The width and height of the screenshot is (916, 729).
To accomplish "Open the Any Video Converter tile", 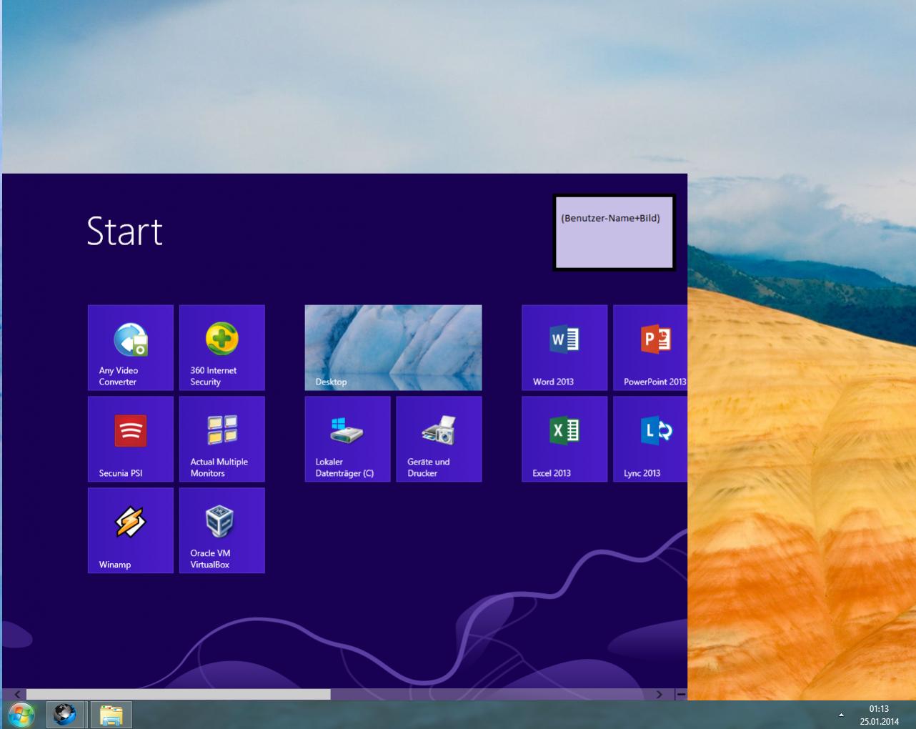I will point(131,348).
